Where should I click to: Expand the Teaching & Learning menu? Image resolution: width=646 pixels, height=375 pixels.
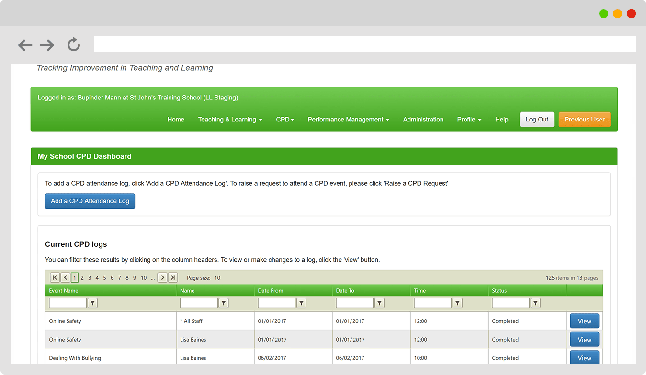[230, 120]
